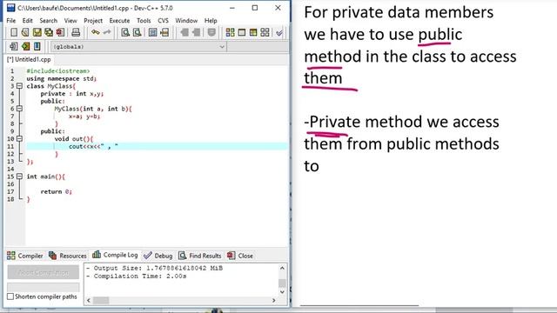Click the compile log vertical scrollbar thumb

(282, 283)
